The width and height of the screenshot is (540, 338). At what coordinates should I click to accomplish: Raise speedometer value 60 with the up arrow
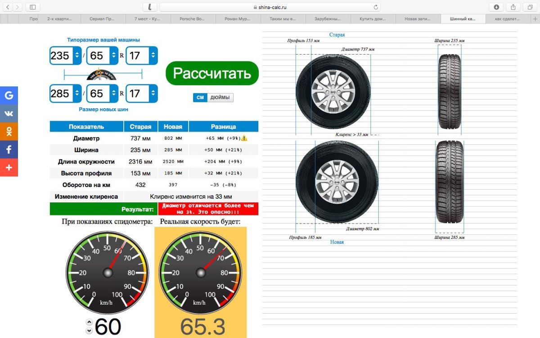click(x=89, y=322)
